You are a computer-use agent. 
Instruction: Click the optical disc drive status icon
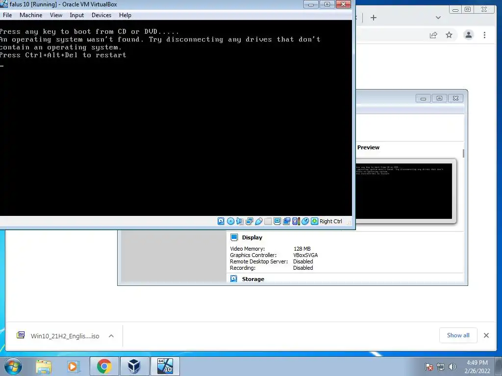230,221
